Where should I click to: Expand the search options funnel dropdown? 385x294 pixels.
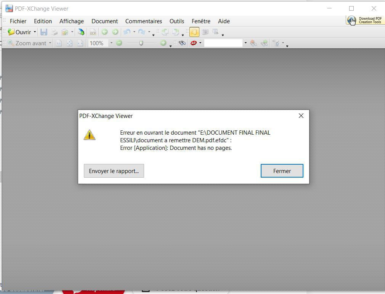pyautogui.click(x=283, y=43)
